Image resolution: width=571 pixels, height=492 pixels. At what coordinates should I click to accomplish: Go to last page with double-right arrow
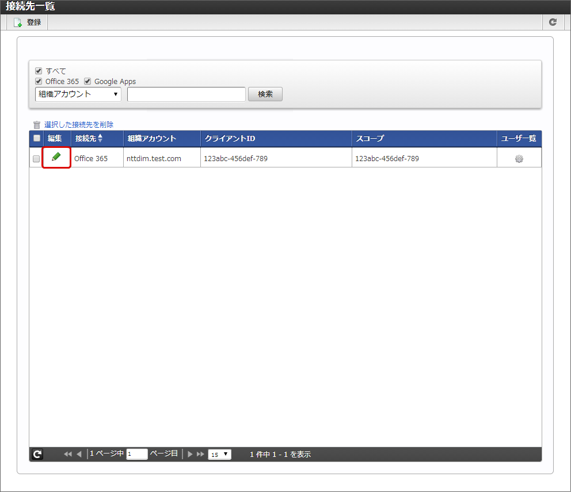point(200,454)
